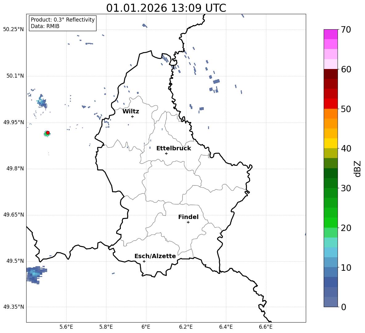
Task: Click the Ettelbruck city label
Action: tap(174, 148)
